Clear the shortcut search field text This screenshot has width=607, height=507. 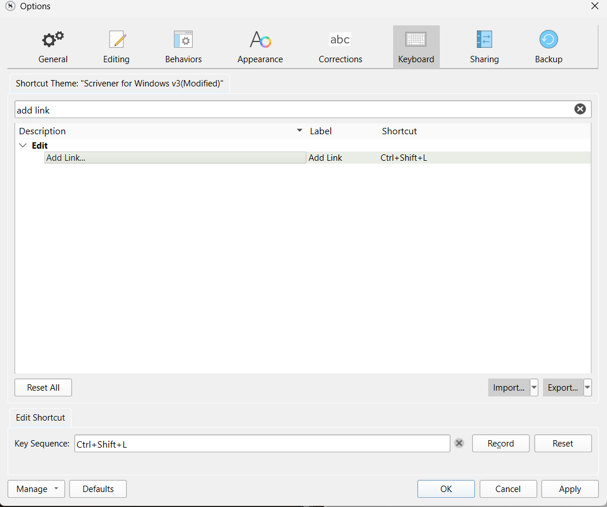point(580,109)
